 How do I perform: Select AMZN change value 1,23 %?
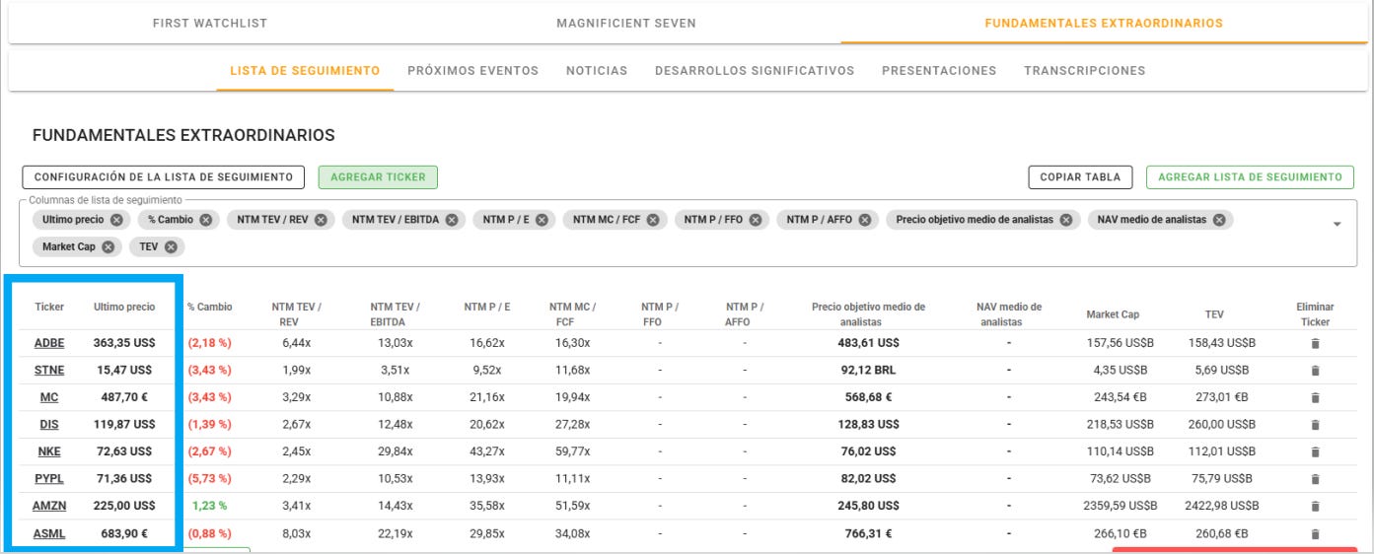pos(209,506)
